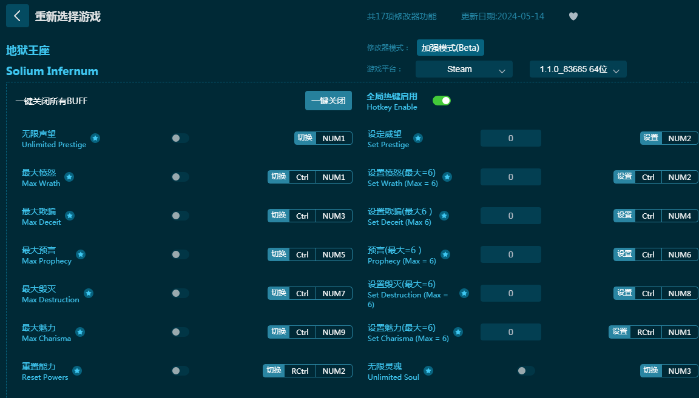The width and height of the screenshot is (699, 398).
Task: Click the Set Charisma value field
Action: tap(511, 332)
